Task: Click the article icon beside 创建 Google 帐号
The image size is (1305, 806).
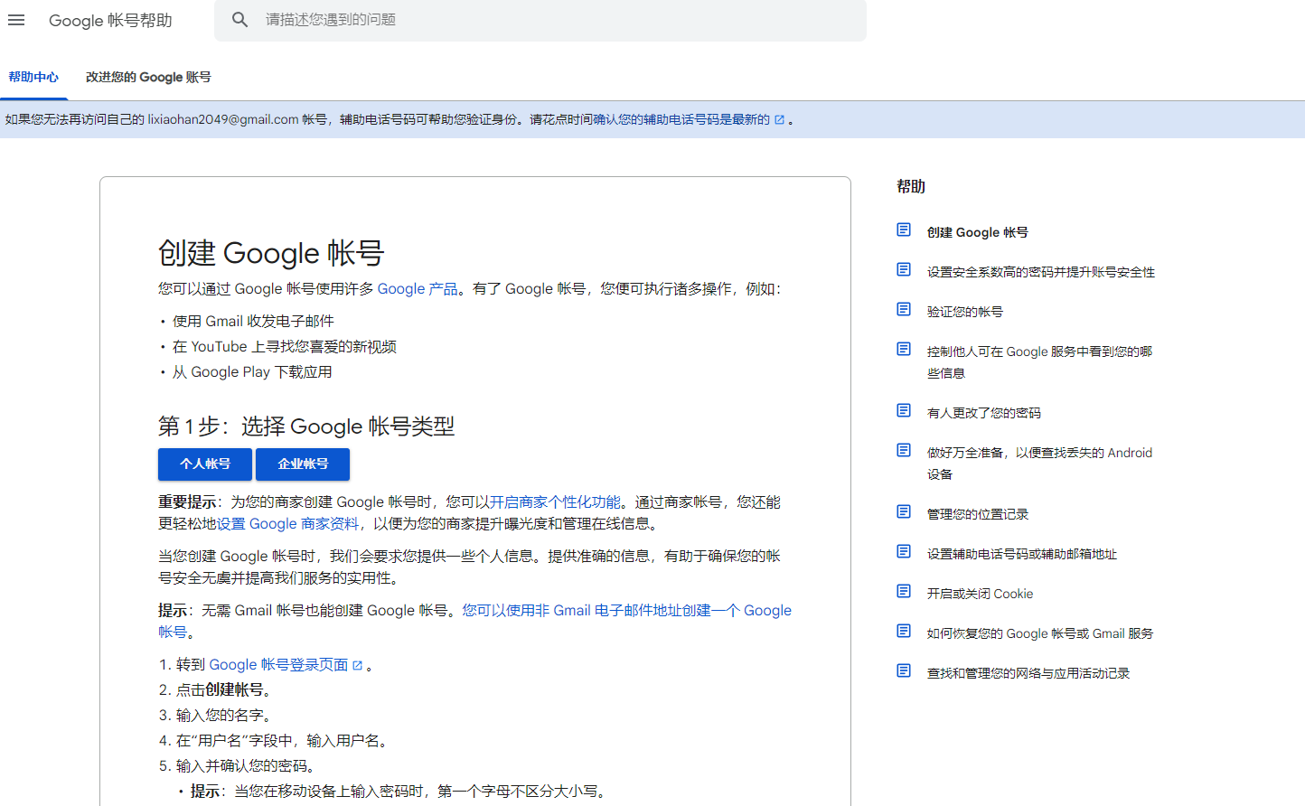Action: 904,230
